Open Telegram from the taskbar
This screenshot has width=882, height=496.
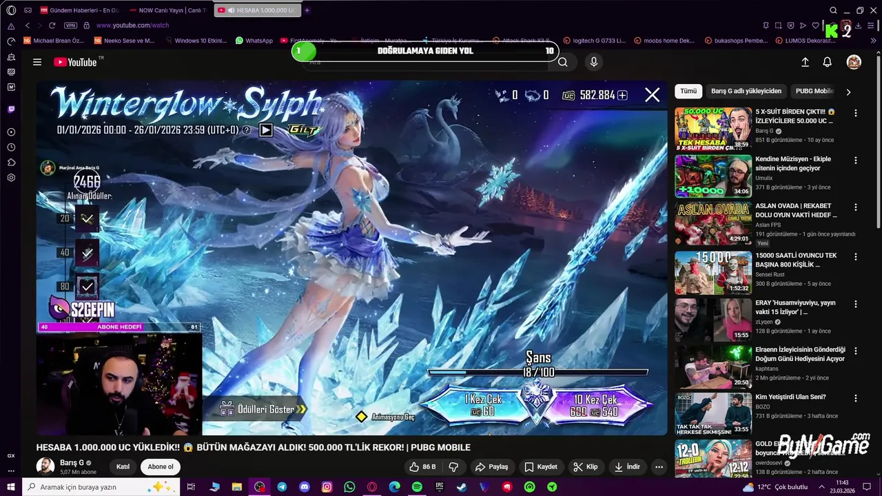click(282, 487)
